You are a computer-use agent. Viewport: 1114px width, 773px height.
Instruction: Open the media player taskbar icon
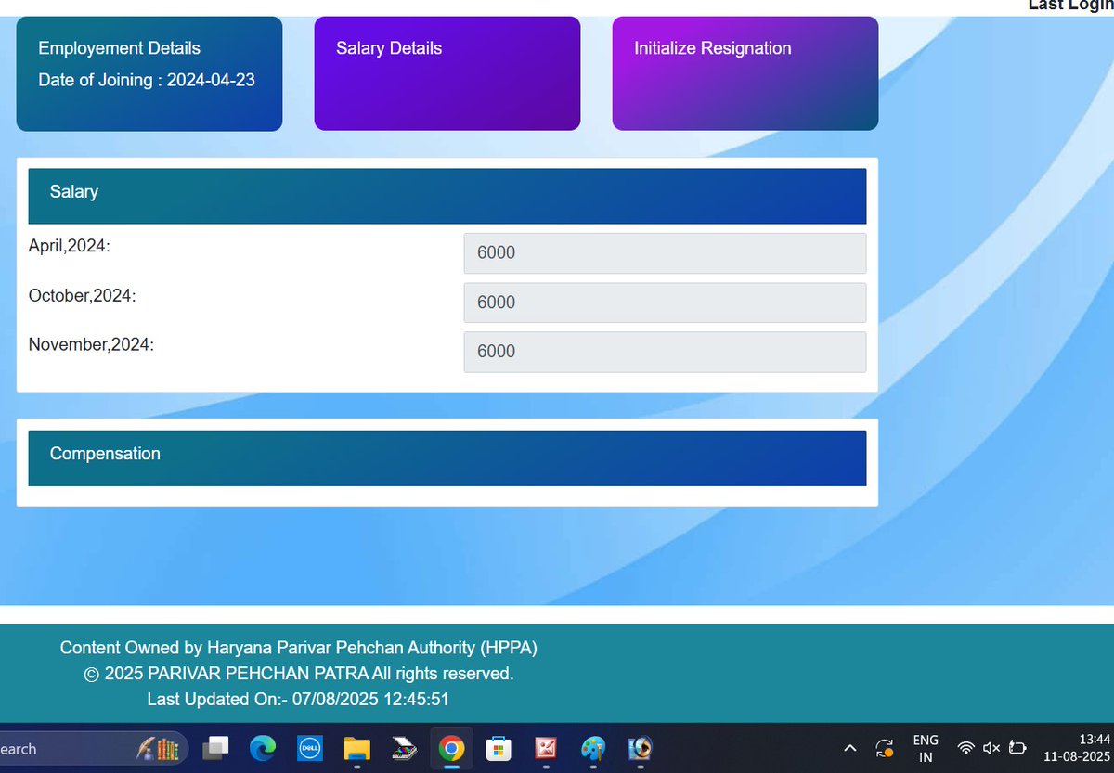[x=640, y=748]
